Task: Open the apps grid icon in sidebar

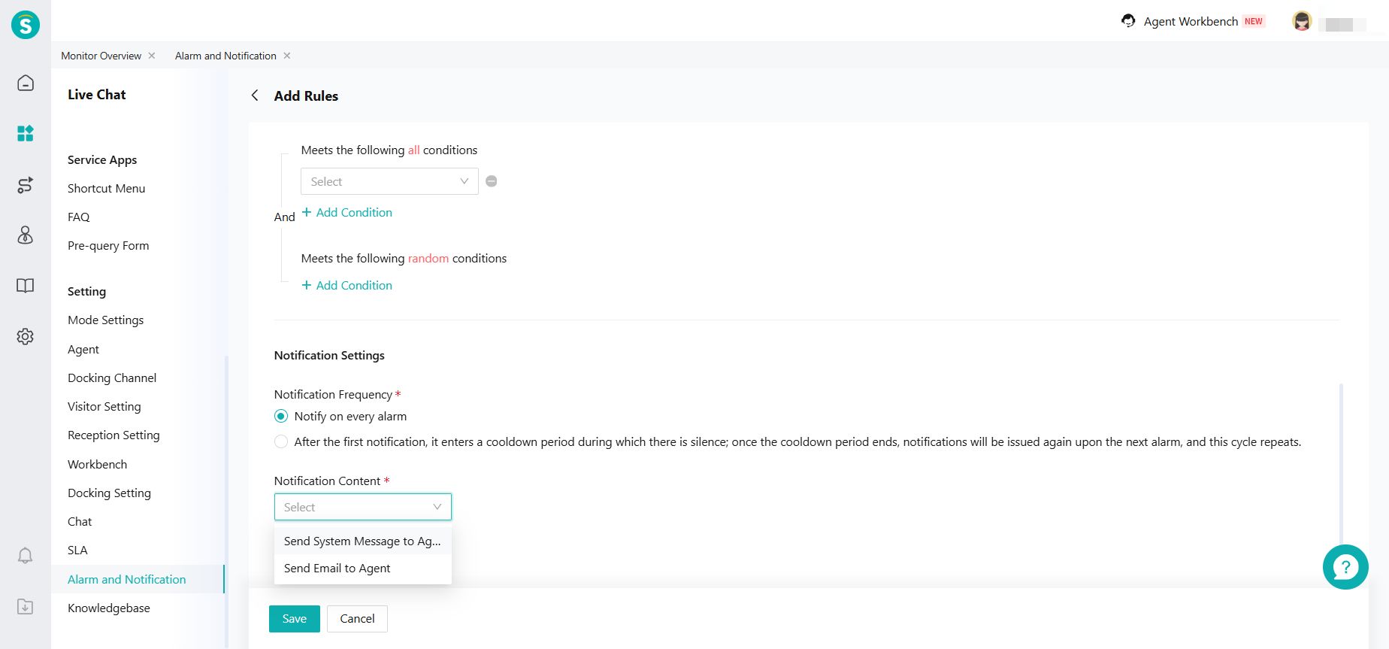Action: coord(26,134)
